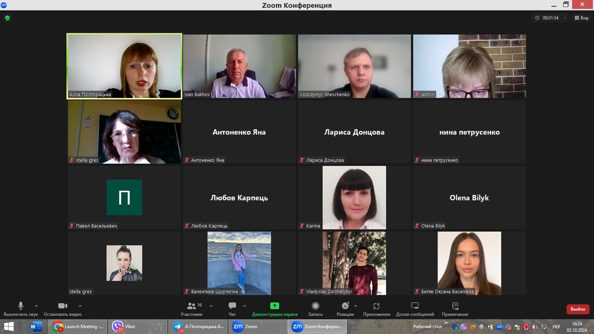594x334 pixels.
Task: Open the Participants panel icon
Action: [191, 306]
